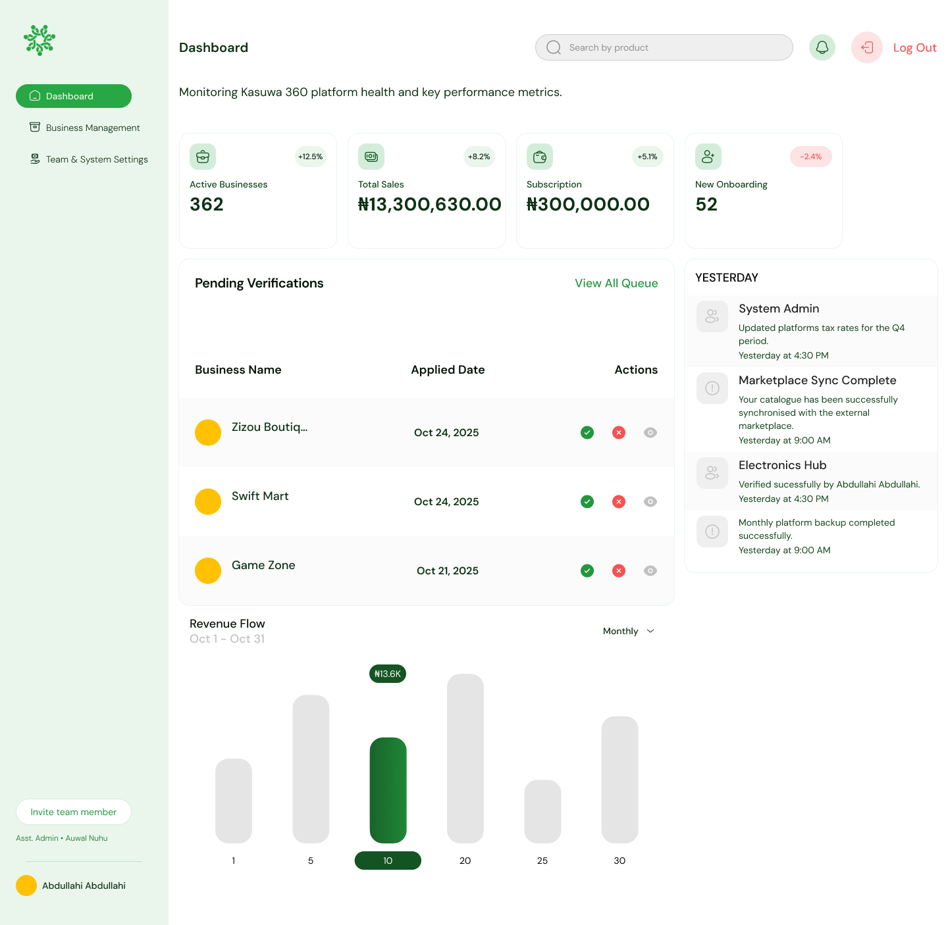The width and height of the screenshot is (948, 925).
Task: Click the Kasuwa 360 logo icon
Action: [39, 40]
